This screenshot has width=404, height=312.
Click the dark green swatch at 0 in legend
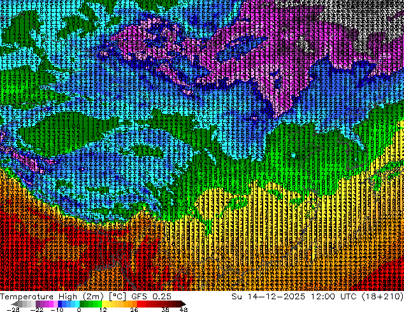pos(82,304)
